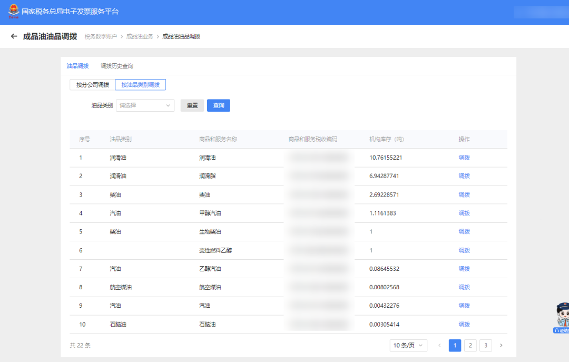Toggle to 按油品类别调拨 mode
The height and width of the screenshot is (362, 569).
[140, 85]
